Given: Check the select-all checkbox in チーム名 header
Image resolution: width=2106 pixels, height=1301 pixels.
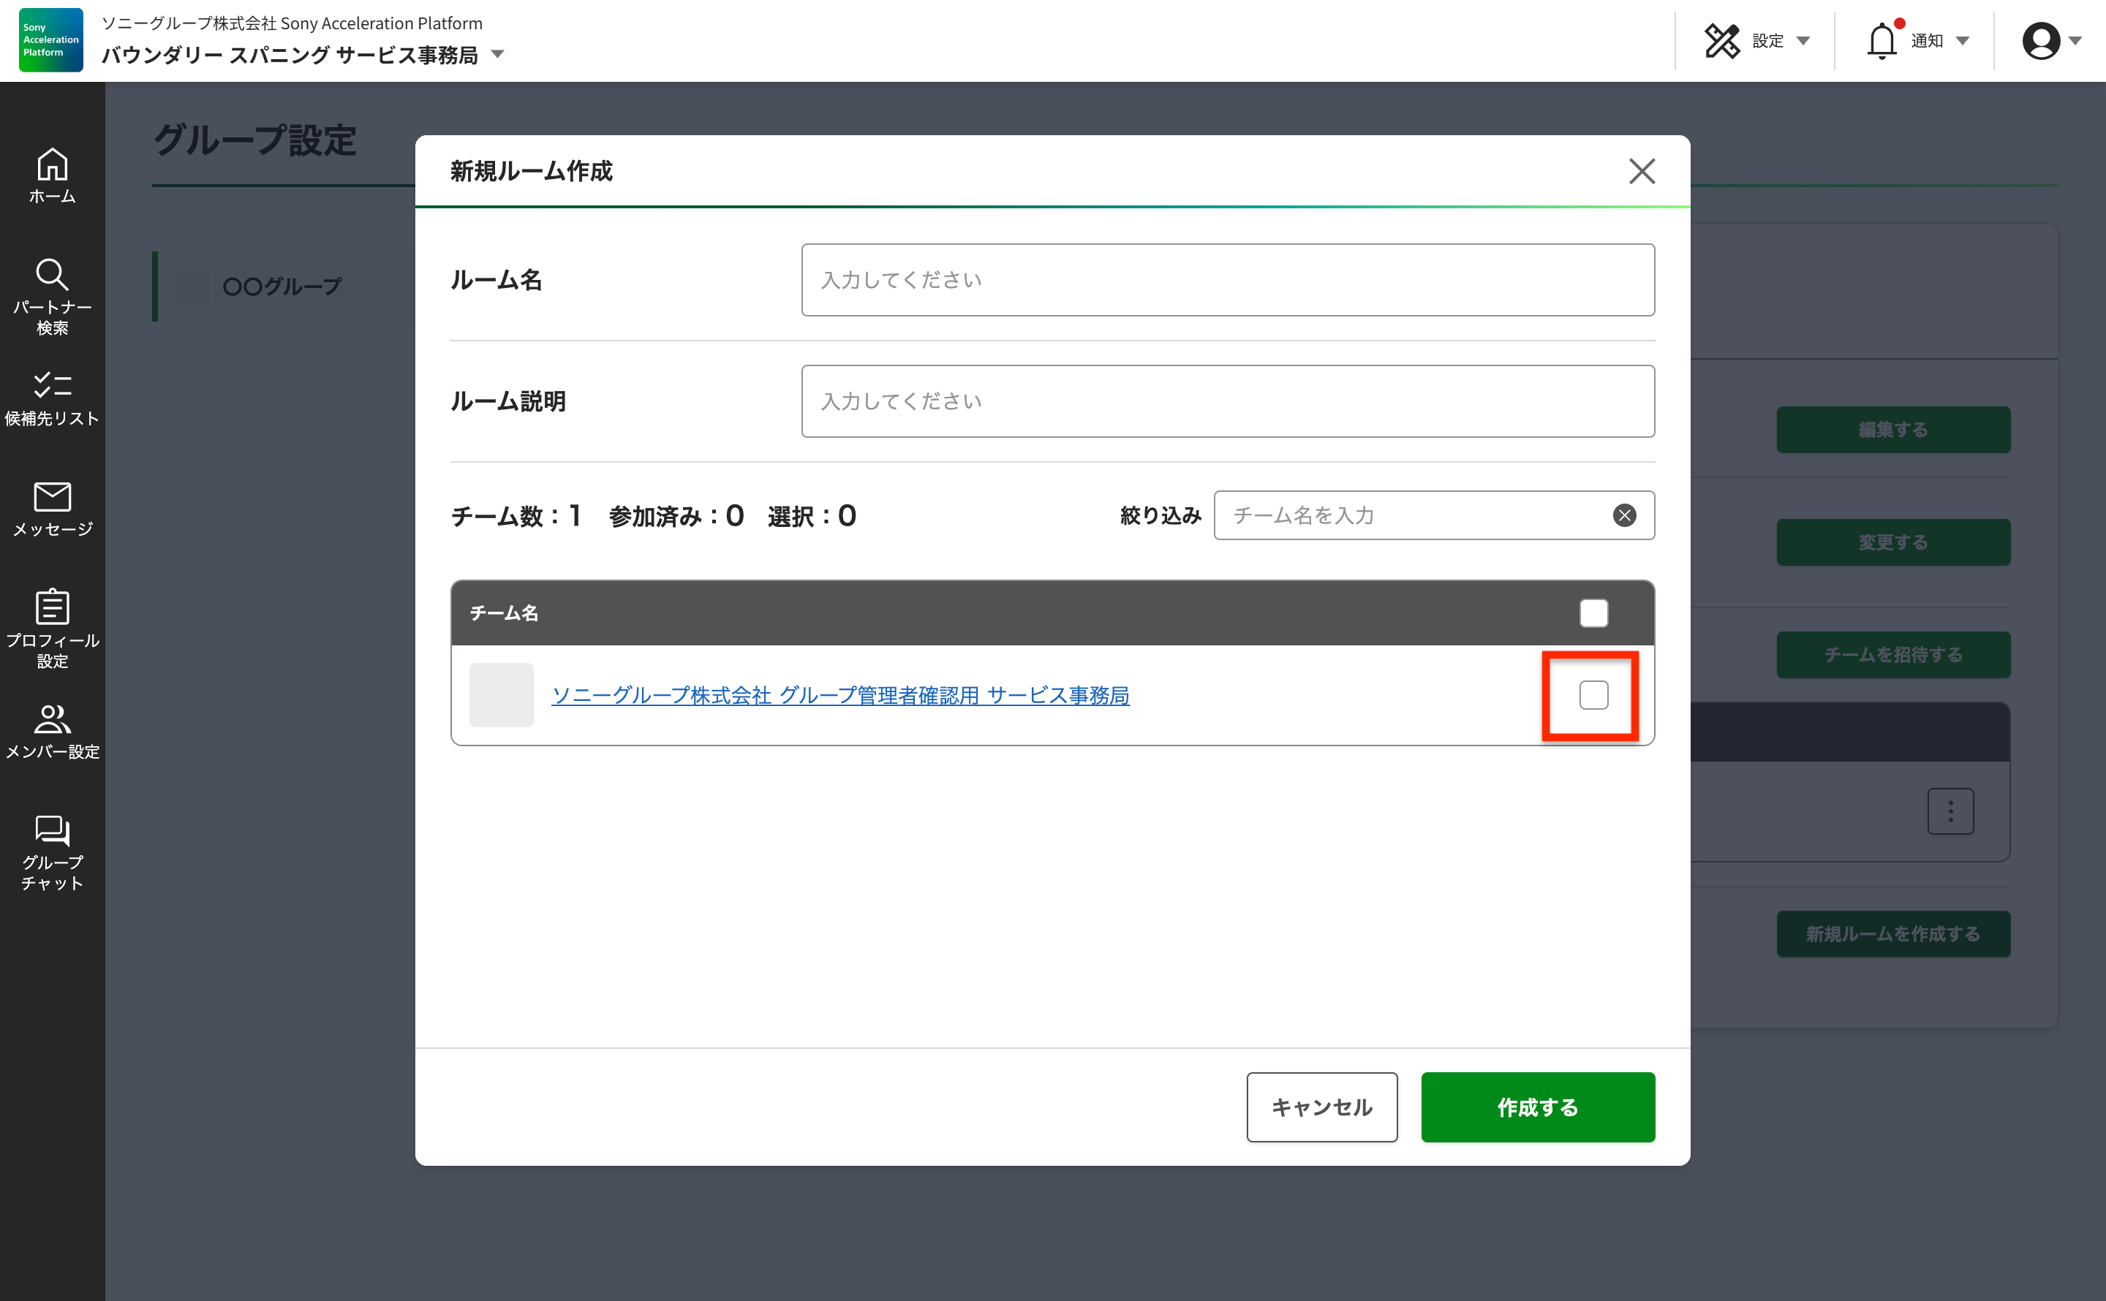Looking at the screenshot, I should pos(1593,613).
